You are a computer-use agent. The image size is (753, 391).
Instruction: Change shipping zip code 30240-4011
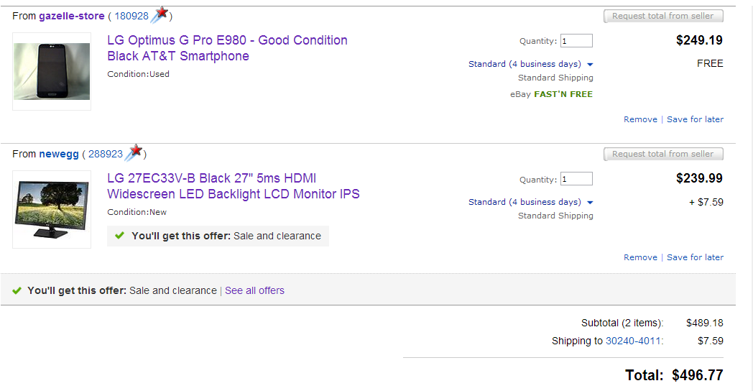pyautogui.click(x=633, y=341)
